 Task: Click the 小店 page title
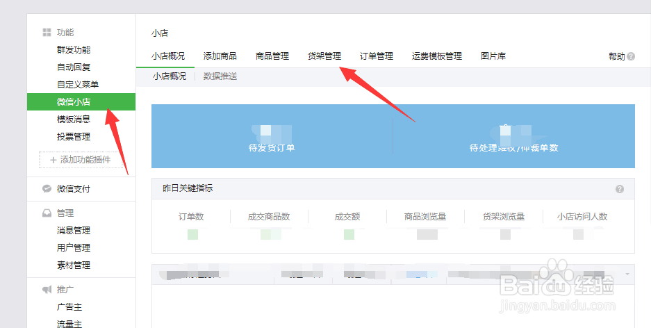[x=160, y=33]
